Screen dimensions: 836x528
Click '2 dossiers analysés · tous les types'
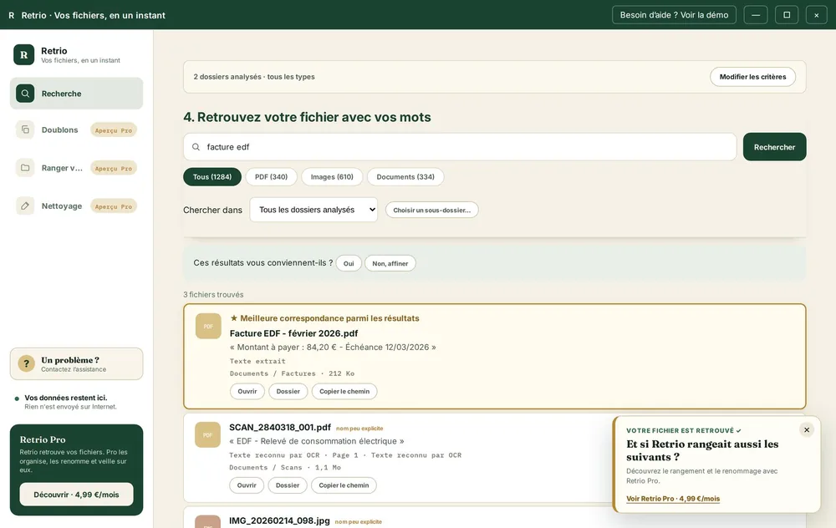[x=254, y=77]
